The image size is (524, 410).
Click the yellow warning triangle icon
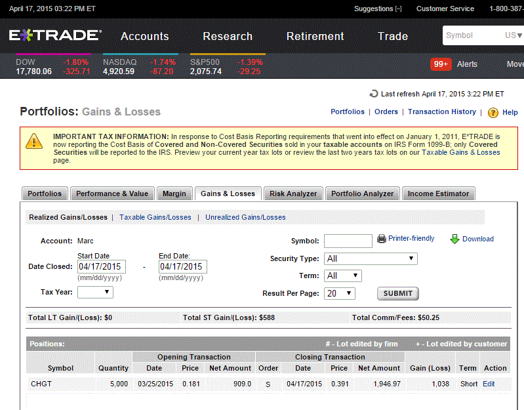34,141
